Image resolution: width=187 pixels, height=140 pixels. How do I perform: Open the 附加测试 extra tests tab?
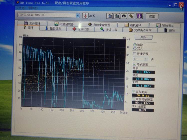coord(165,25)
